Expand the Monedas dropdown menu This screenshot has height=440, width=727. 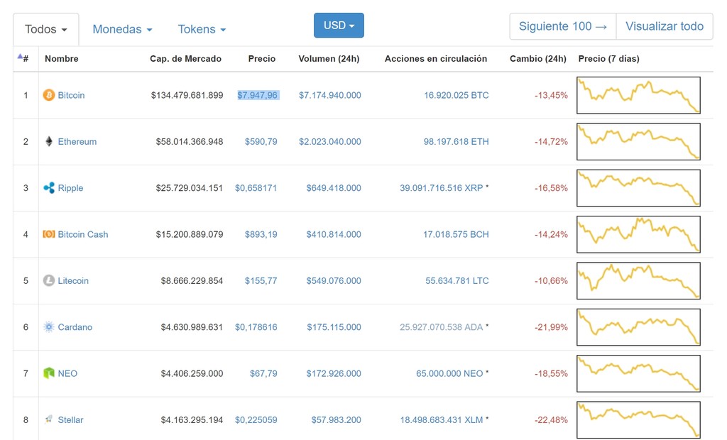click(x=122, y=29)
